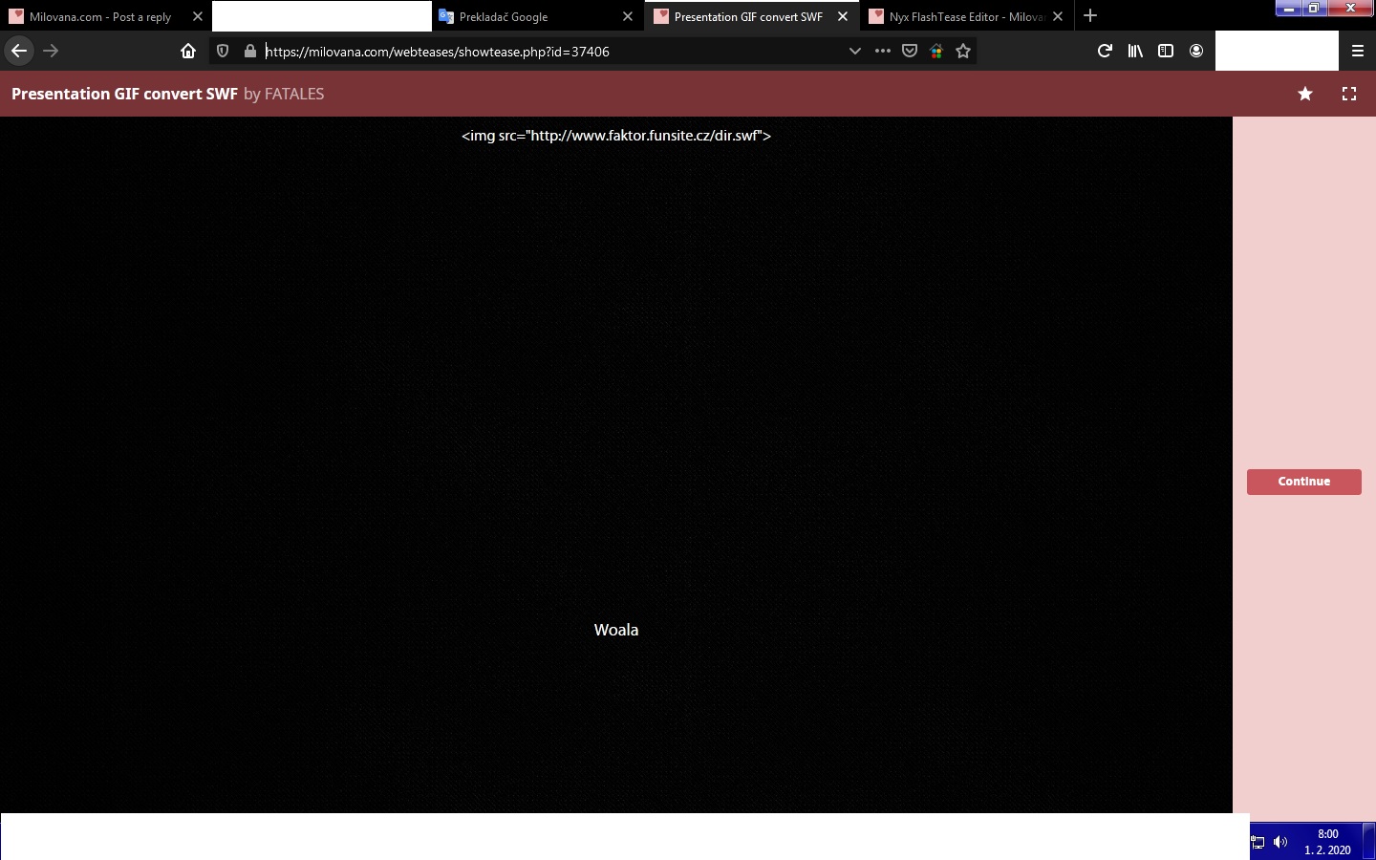Enter fullscreen mode for the tease
The height and width of the screenshot is (860, 1376).
tap(1349, 94)
